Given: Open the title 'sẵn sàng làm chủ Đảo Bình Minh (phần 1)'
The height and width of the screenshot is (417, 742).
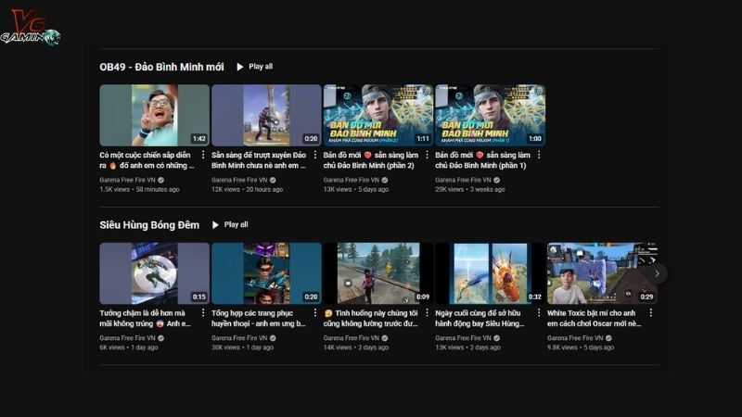Looking at the screenshot, I should tap(482, 160).
